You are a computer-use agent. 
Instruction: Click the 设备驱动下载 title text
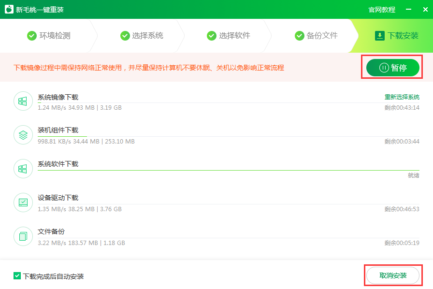58,198
